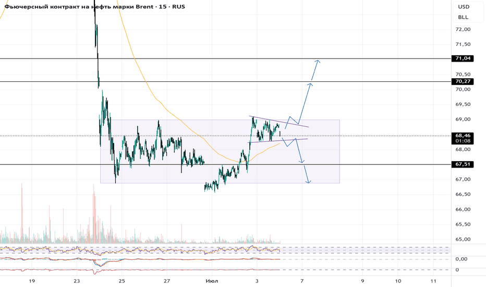Click the 0,00 indicator scale value

[461, 259]
